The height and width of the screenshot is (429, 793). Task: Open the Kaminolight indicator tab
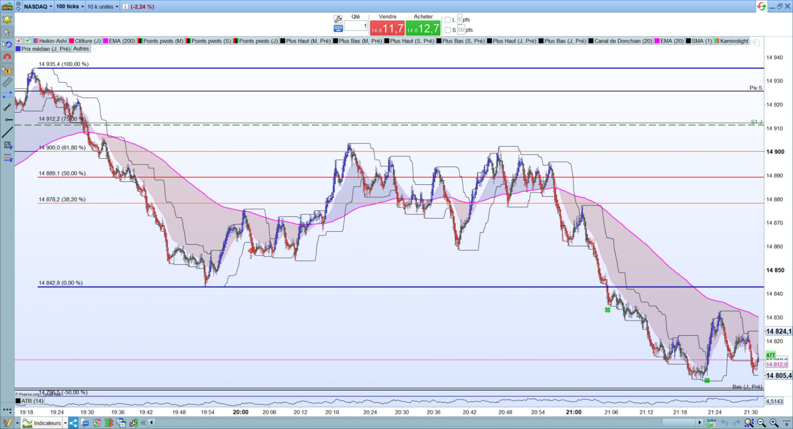click(731, 41)
